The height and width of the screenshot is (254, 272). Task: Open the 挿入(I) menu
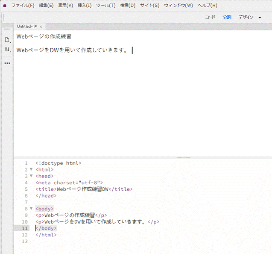click(84, 6)
